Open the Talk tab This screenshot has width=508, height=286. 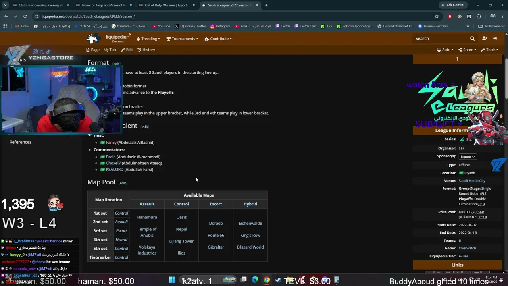(110, 50)
